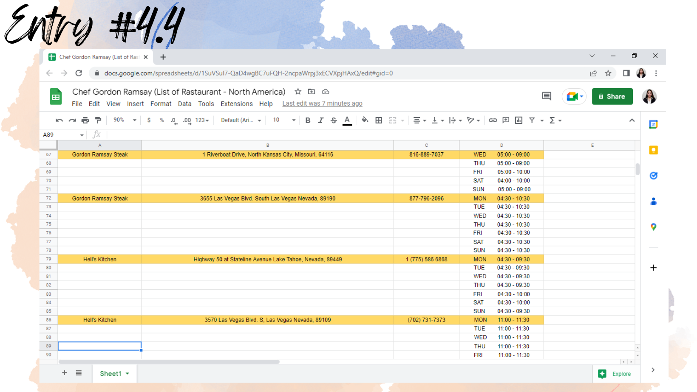Open the zoom 90% dropdown
The width and height of the screenshot is (697, 392).
coord(125,120)
